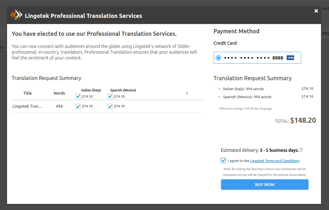Open the Lingotek Terms and Conditions link
This screenshot has width=329, height=210.
coord(275,161)
